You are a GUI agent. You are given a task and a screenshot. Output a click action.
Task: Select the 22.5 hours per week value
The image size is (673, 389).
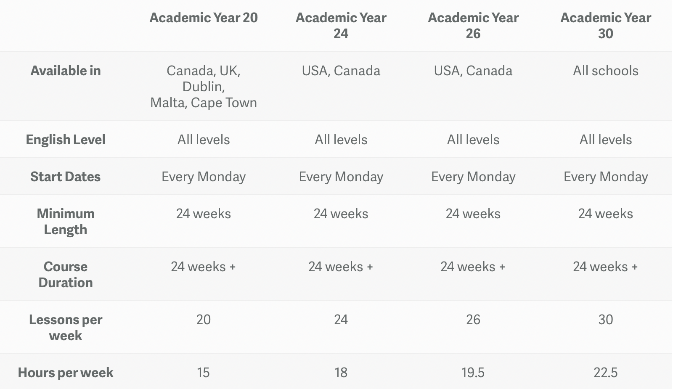coord(606,373)
